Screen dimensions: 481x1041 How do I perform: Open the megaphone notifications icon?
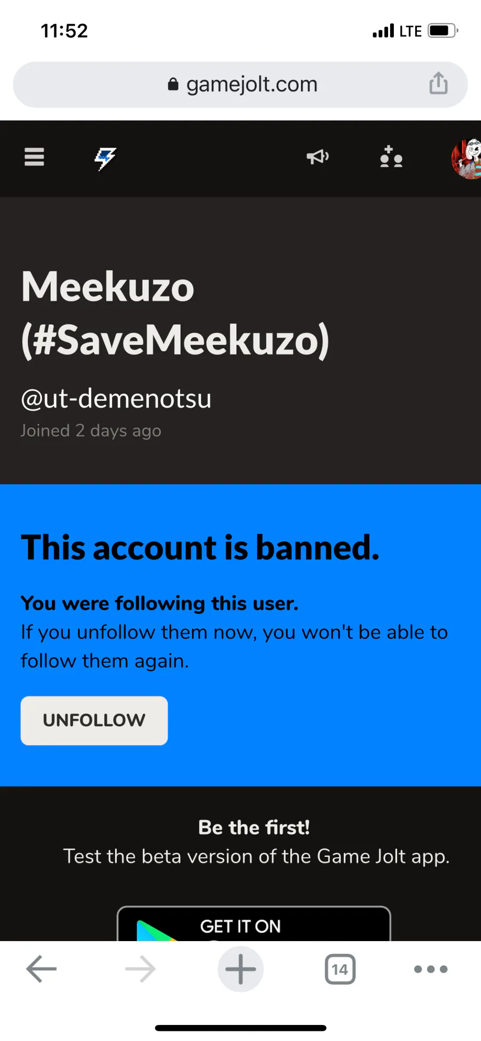317,157
